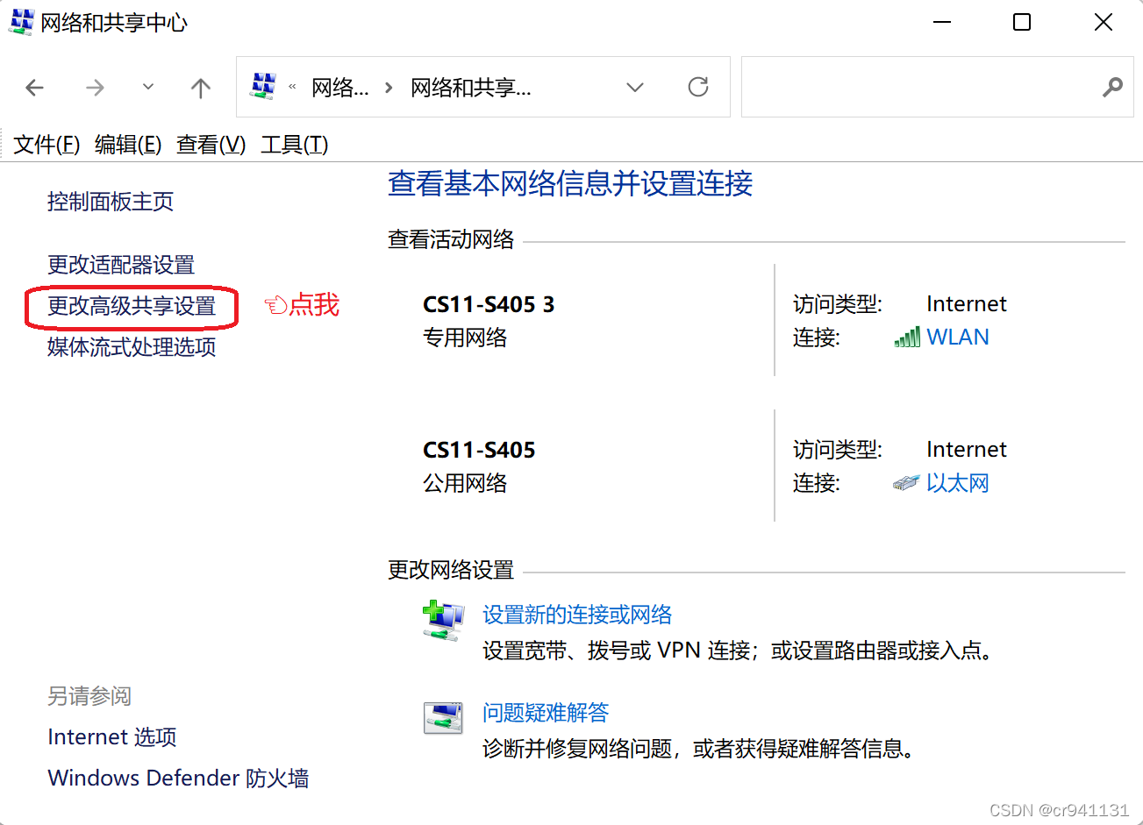This screenshot has width=1143, height=825.
Task: Click the forward navigation arrow
Action: pos(95,88)
